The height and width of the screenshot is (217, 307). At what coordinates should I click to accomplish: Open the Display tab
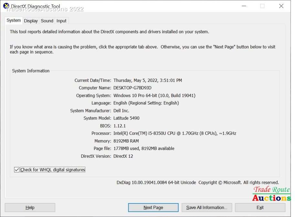31,21
